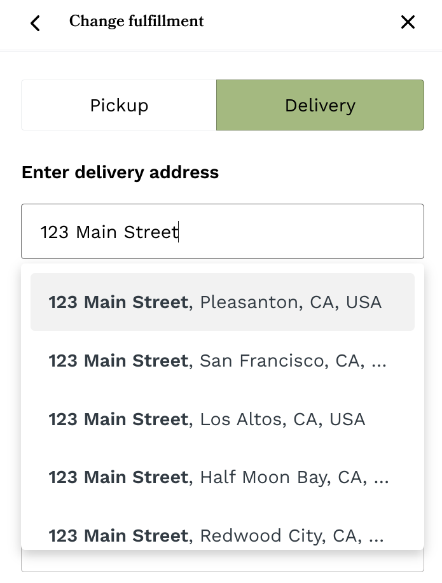Click "USA" in the Los Altos suggestion
This screenshot has width=442, height=583.
(347, 419)
